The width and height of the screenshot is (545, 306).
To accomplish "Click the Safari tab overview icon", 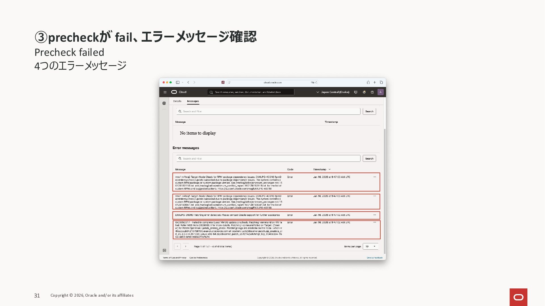I will (x=381, y=82).
